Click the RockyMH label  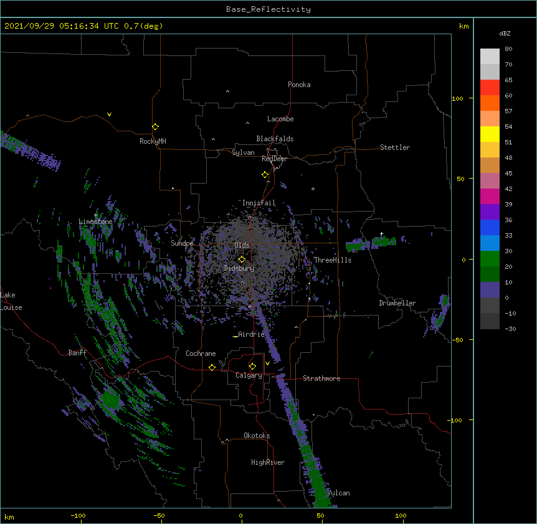tap(153, 141)
